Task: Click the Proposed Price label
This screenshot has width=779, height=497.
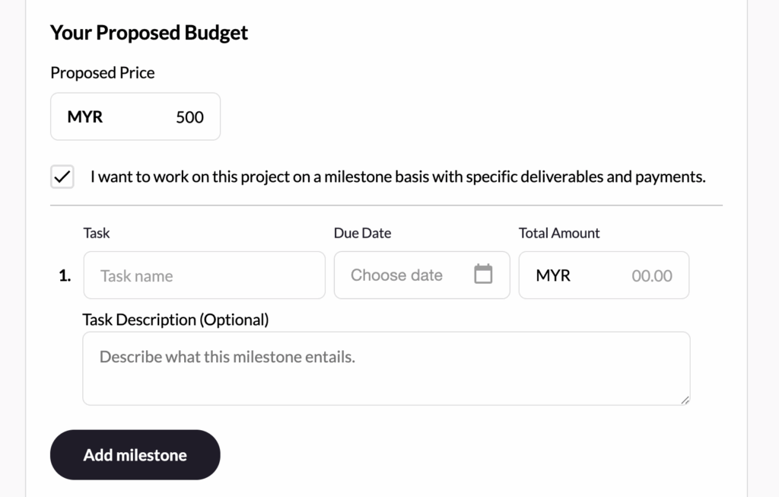Action: pos(103,73)
